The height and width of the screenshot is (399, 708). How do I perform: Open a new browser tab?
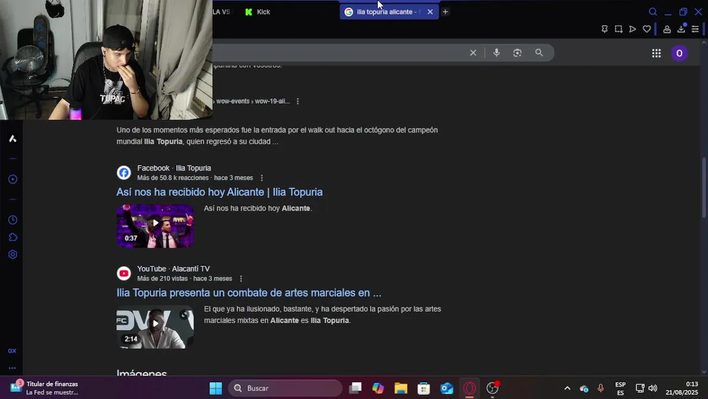(445, 12)
